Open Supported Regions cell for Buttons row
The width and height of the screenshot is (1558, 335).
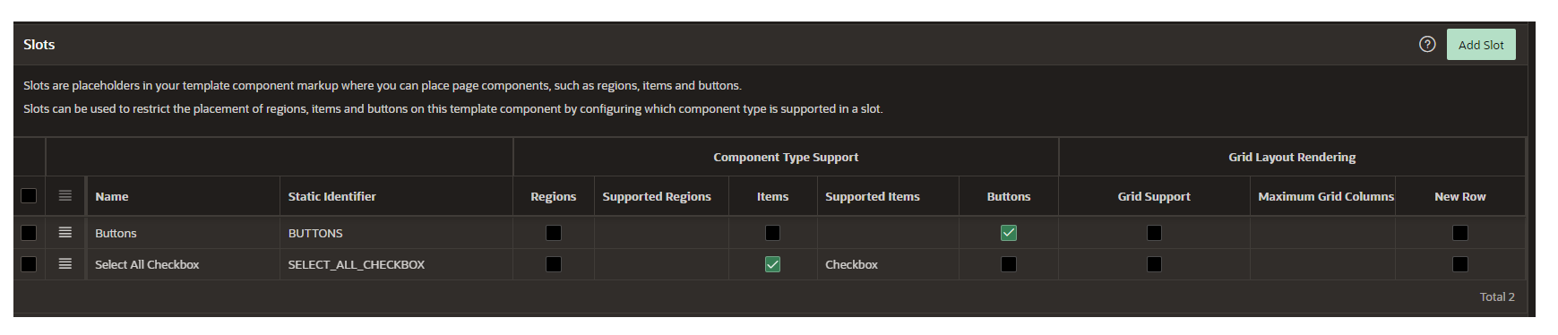(661, 233)
